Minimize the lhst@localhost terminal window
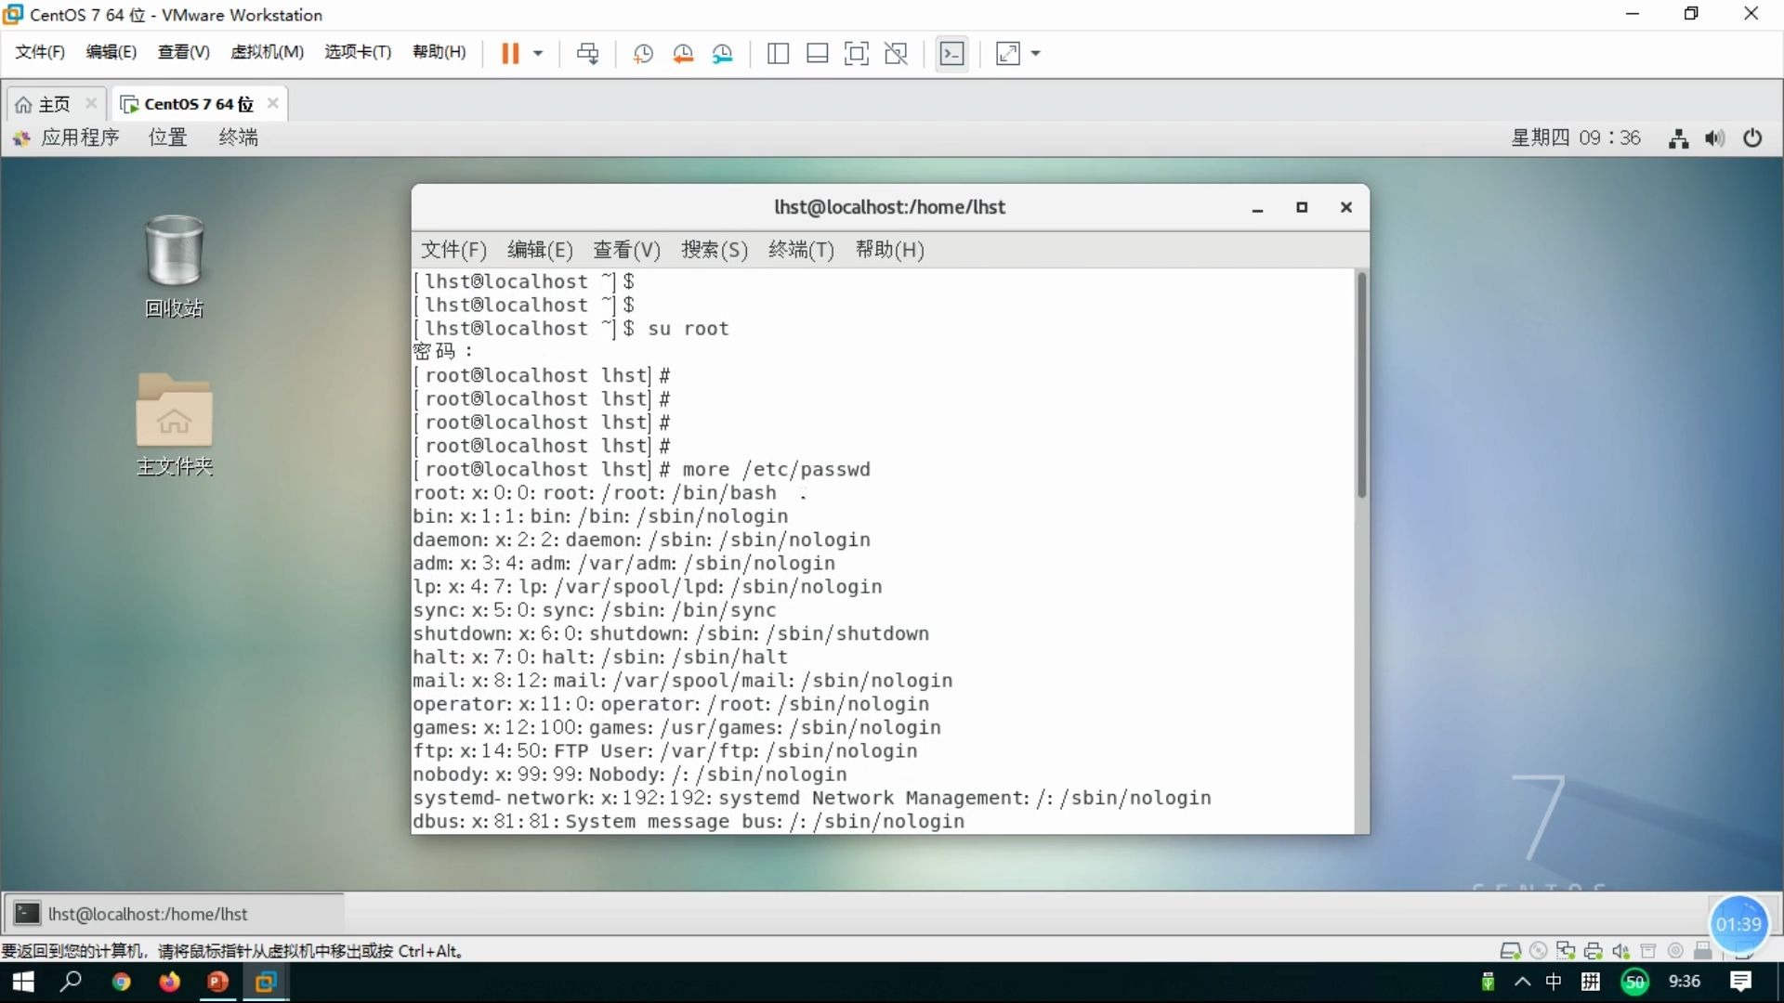Image resolution: width=1784 pixels, height=1003 pixels. click(1257, 208)
